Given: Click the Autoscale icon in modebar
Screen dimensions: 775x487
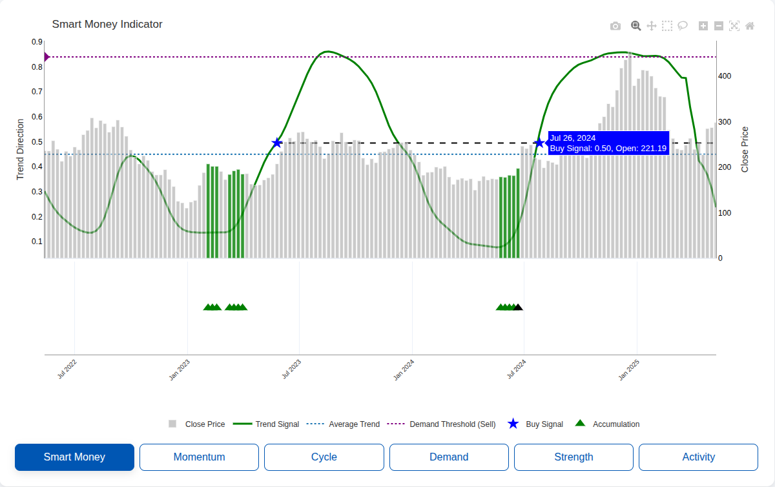Looking at the screenshot, I should point(734,26).
